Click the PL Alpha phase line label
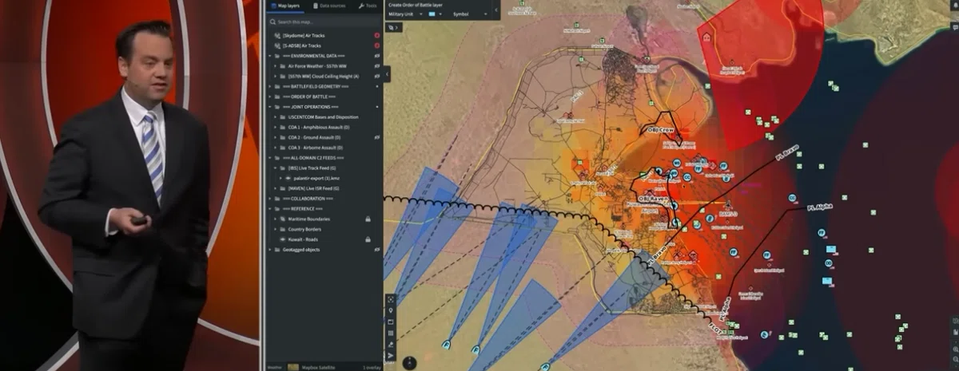This screenshot has width=959, height=371. coord(821,207)
